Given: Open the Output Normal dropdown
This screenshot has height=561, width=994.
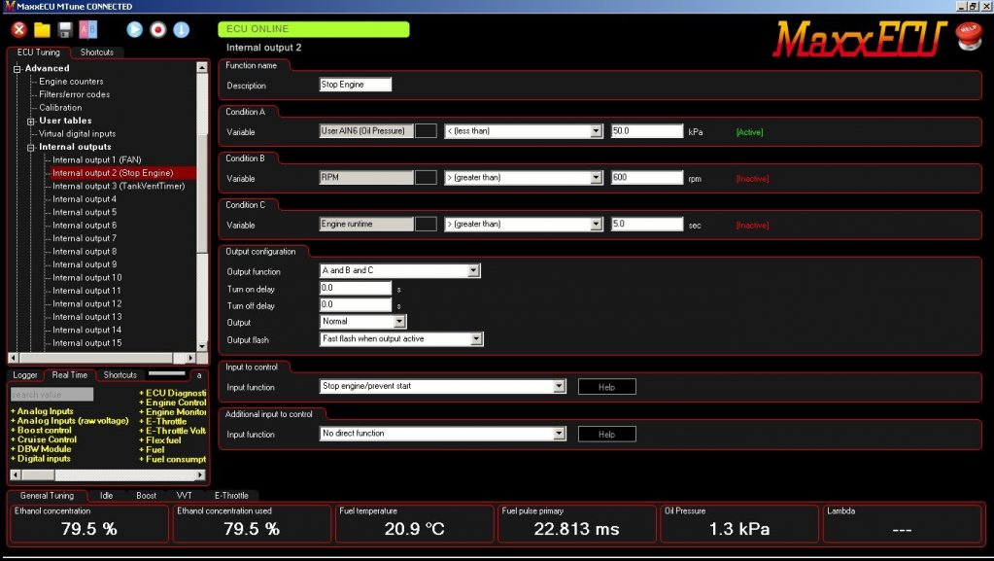Looking at the screenshot, I should coord(399,322).
